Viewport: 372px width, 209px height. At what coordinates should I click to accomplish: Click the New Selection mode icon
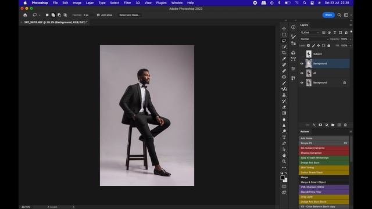click(x=47, y=15)
